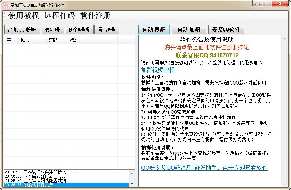Open the 加群视频教程 link
Viewport: 291px width, 190px height.
(158, 70)
